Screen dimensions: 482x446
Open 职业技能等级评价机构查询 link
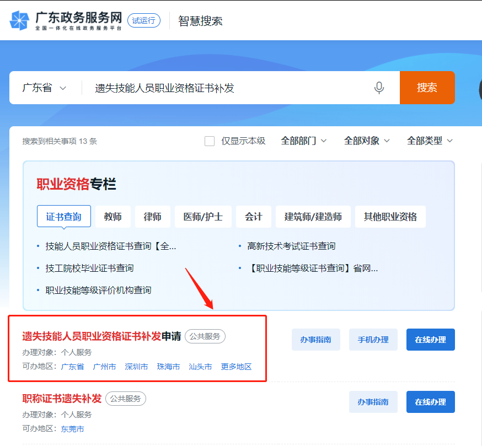point(98,290)
